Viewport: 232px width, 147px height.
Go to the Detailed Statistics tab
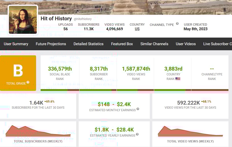point(88,44)
